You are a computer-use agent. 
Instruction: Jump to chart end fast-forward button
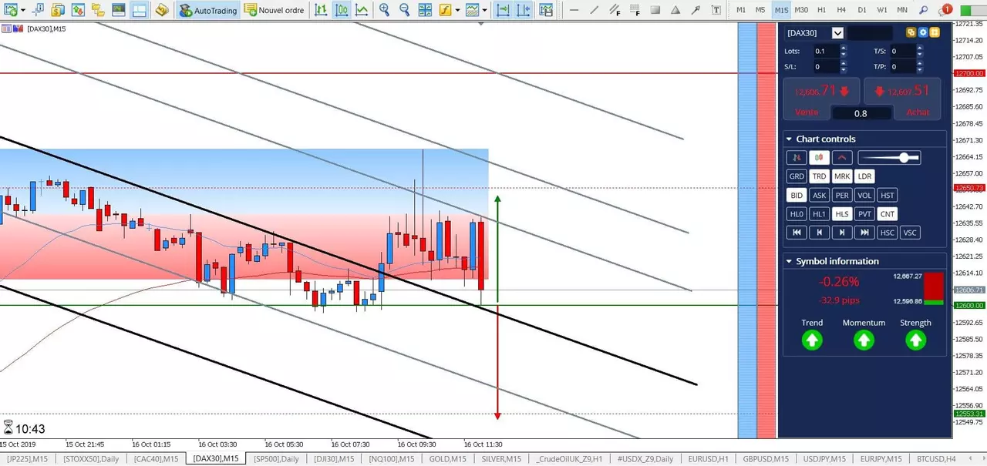tap(865, 233)
